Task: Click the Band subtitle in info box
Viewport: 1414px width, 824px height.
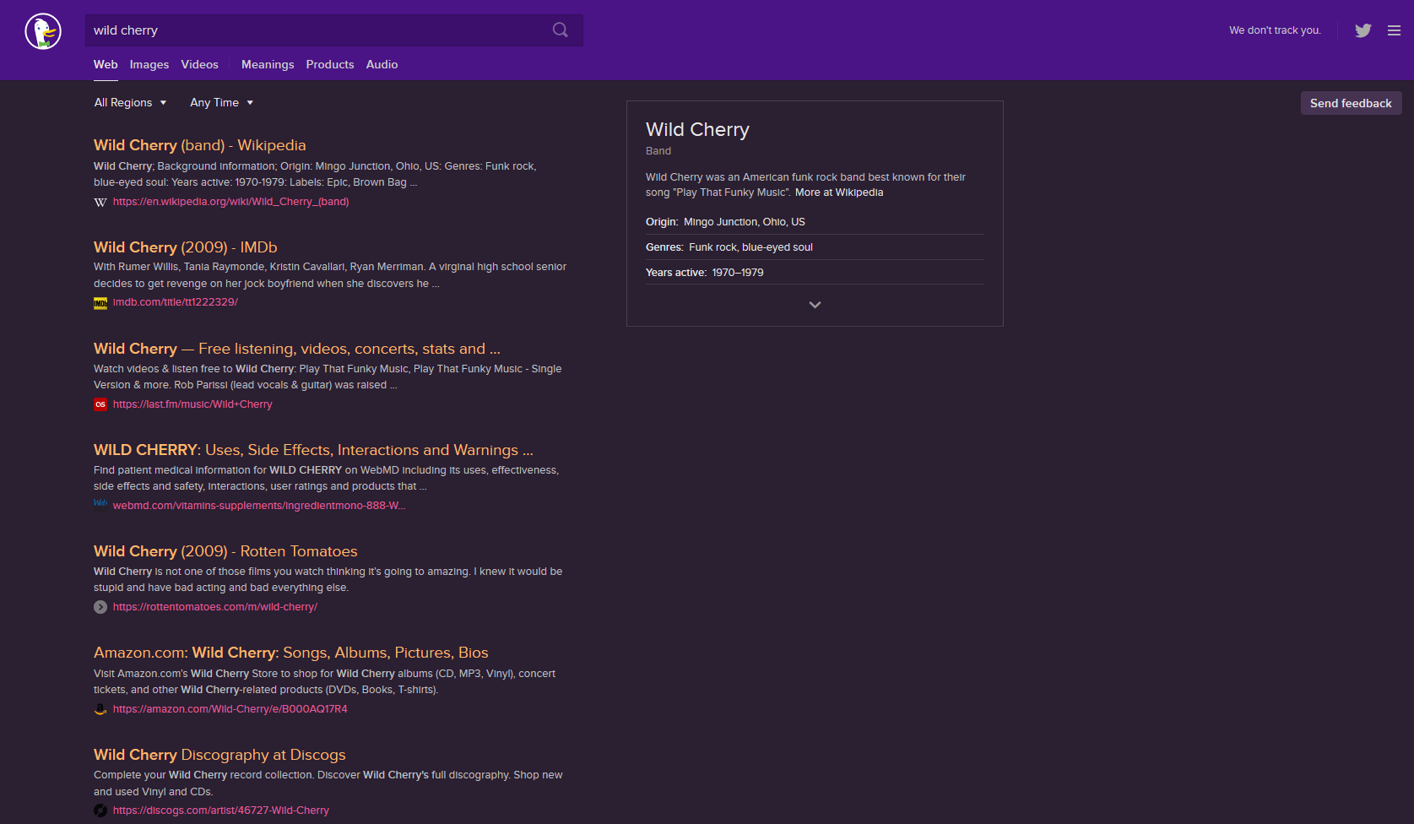Action: pyautogui.click(x=658, y=151)
